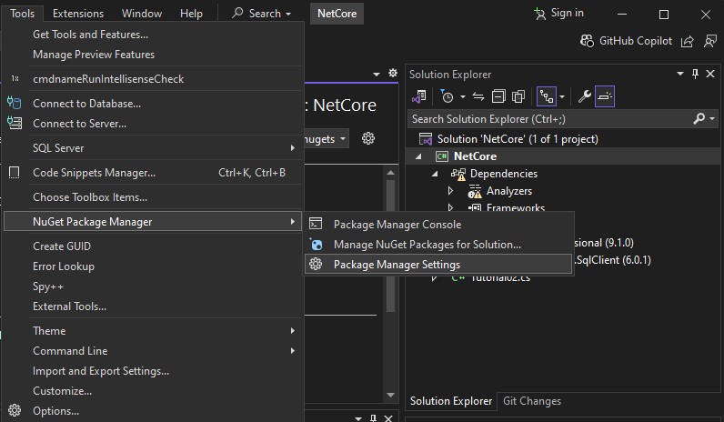
Task: Expand the NuGet Package Manager submenu arrow
Action: [292, 222]
